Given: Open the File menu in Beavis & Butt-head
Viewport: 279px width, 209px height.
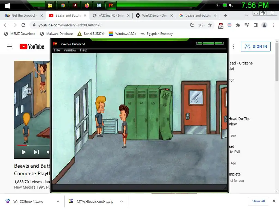Looking at the screenshot, I should tap(57, 50).
